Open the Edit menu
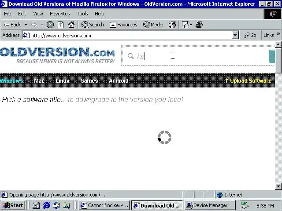This screenshot has height=211, width=282. (22, 14)
